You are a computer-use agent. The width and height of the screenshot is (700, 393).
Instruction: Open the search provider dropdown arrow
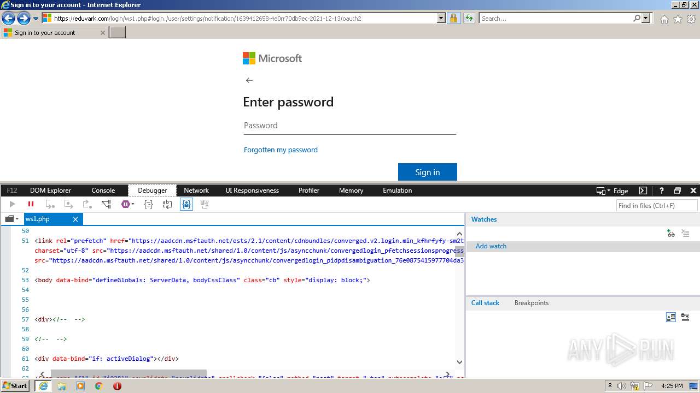coord(646,18)
